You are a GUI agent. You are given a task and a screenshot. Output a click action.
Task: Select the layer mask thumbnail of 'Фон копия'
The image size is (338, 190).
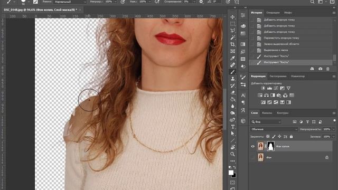click(x=271, y=146)
